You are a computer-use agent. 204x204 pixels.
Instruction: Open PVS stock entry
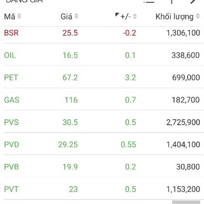[x=102, y=122]
